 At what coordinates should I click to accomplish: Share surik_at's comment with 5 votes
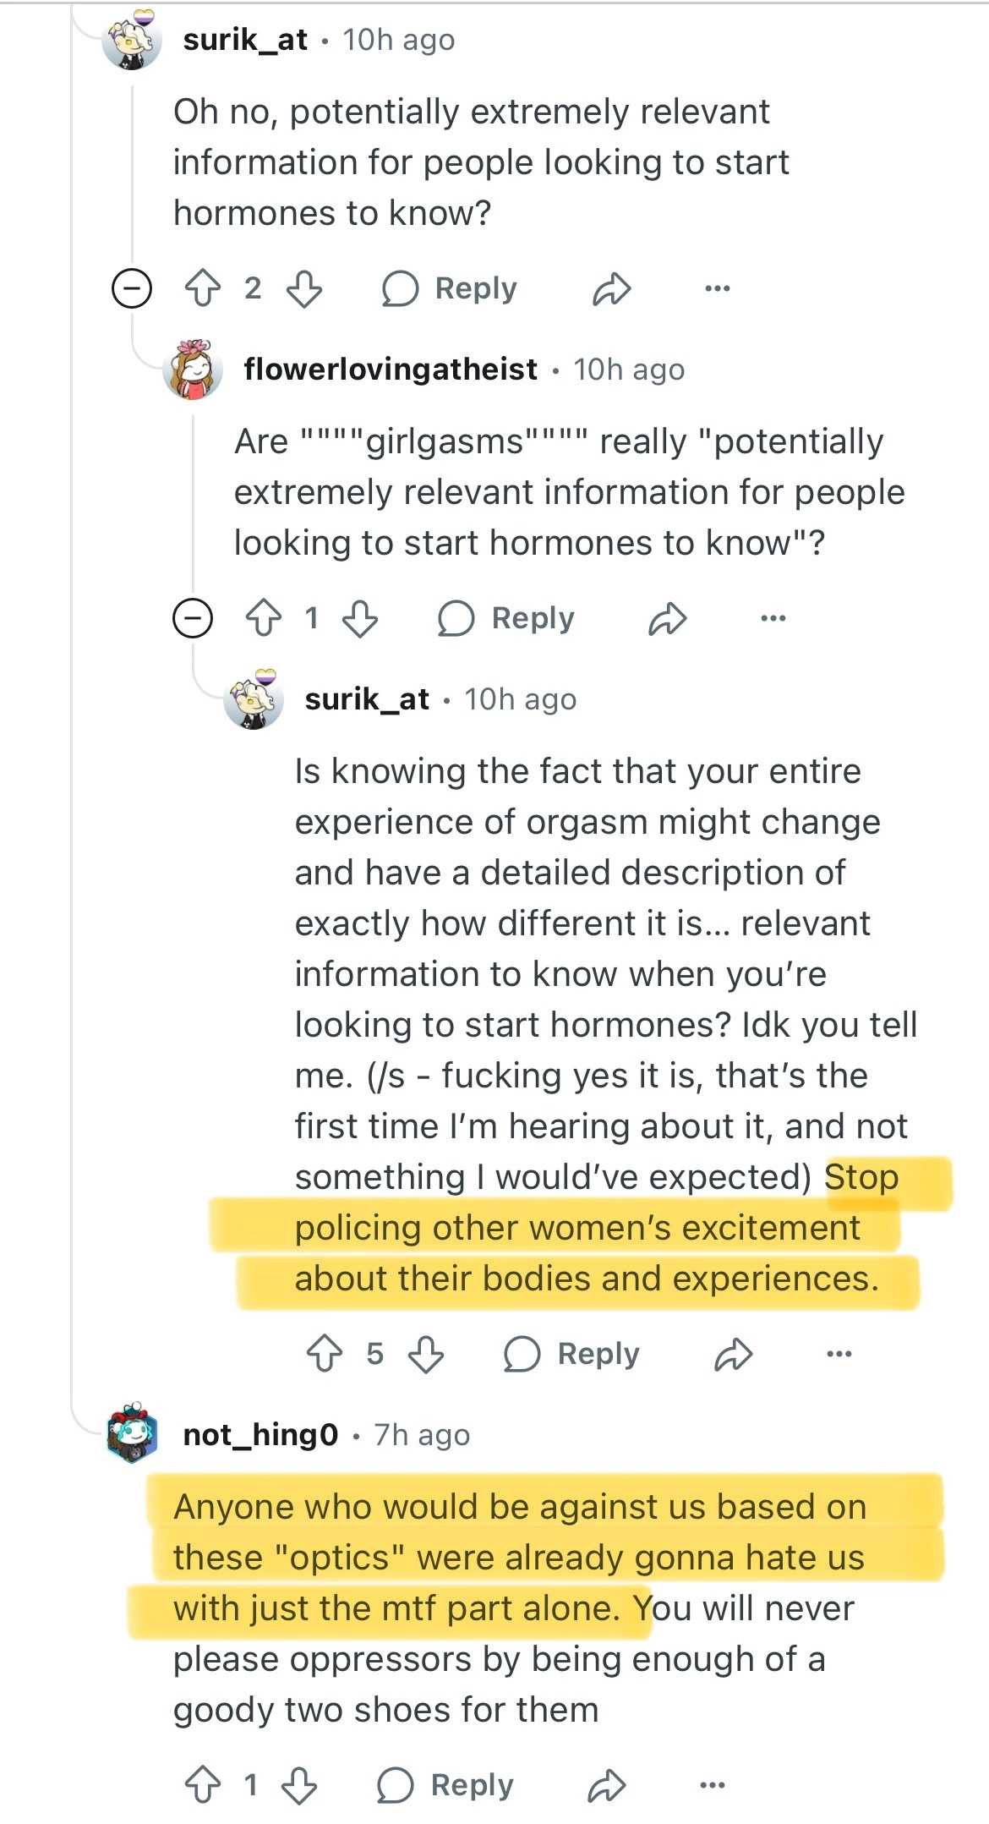733,1354
